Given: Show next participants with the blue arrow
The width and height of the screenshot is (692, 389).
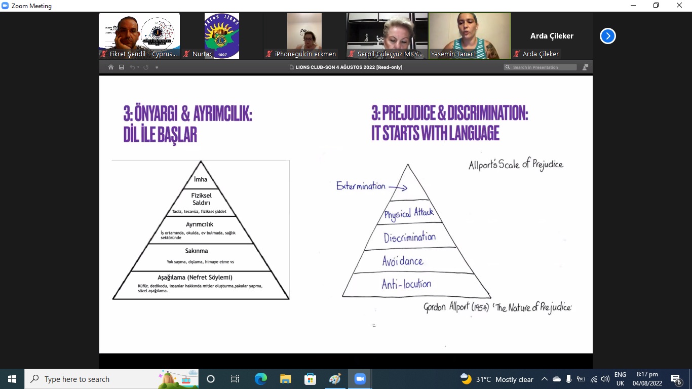Looking at the screenshot, I should click(x=607, y=36).
